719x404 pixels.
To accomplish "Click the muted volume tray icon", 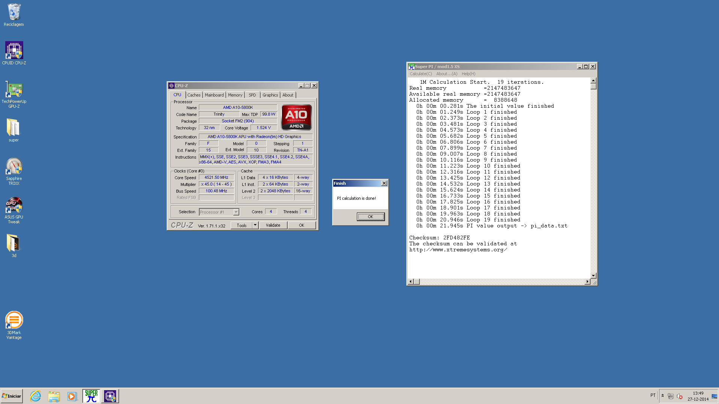I will (680, 396).
